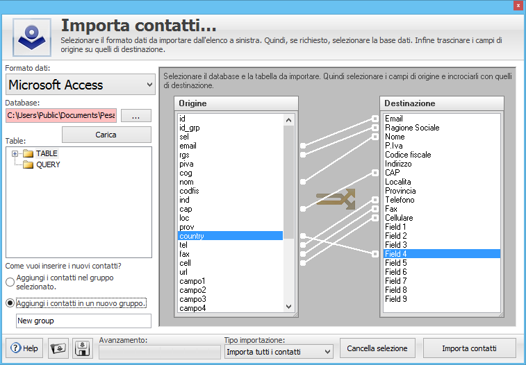The width and height of the screenshot is (526, 365).
Task: Click the QUERY folder icon
Action: [28, 165]
